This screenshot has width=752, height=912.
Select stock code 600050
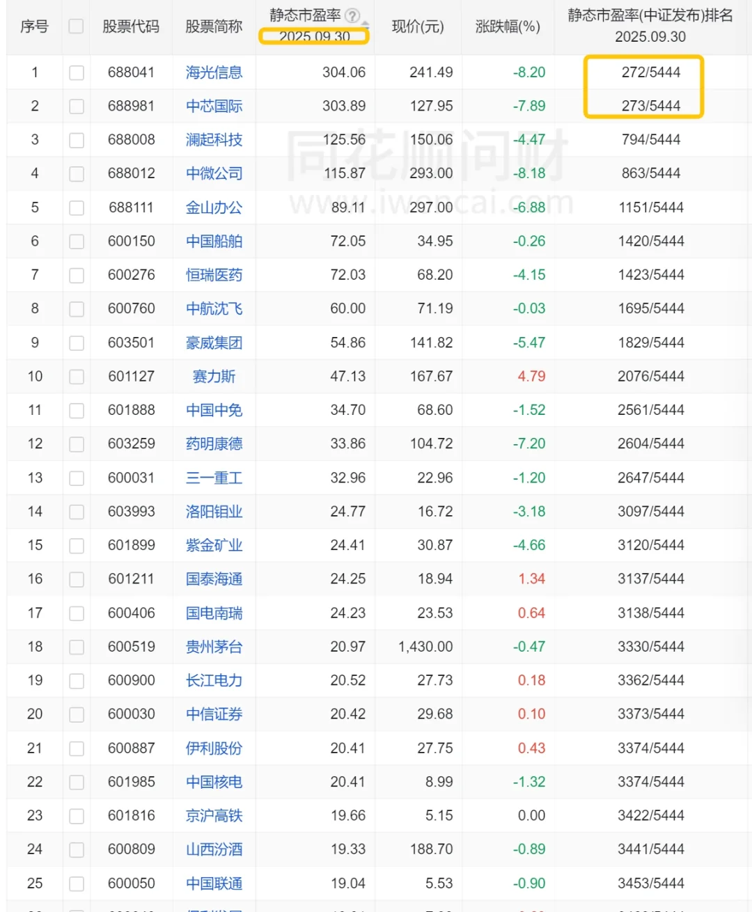pyautogui.click(x=132, y=883)
